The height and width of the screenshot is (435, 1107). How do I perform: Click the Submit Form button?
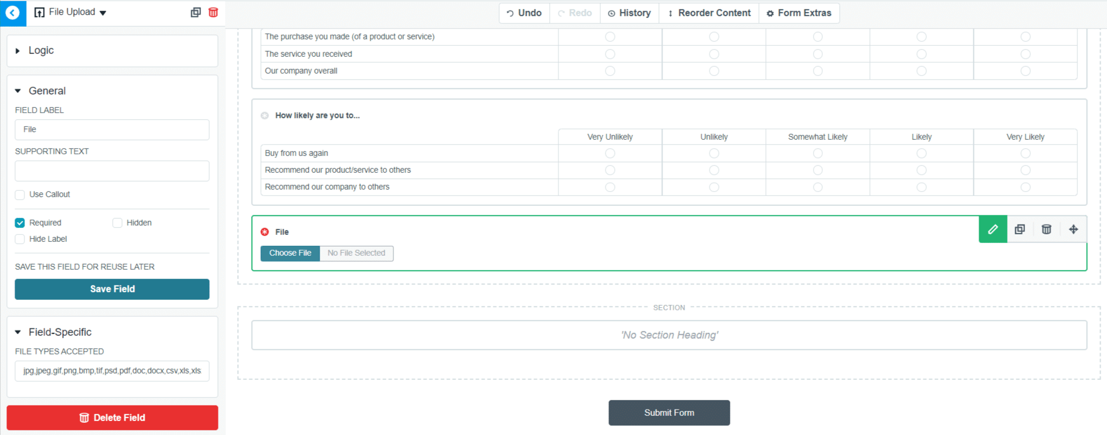coord(669,413)
